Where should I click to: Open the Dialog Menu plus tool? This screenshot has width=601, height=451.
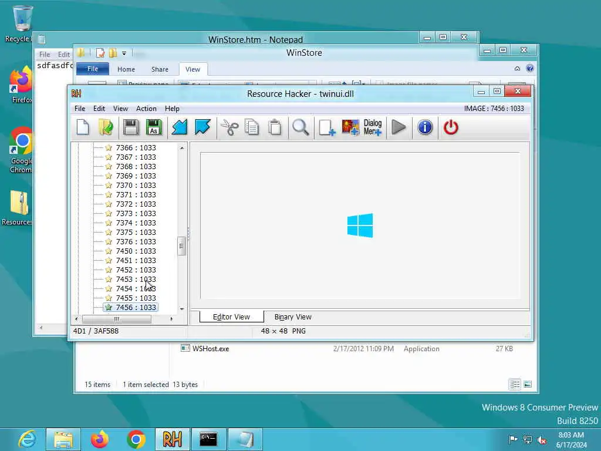coord(373,127)
